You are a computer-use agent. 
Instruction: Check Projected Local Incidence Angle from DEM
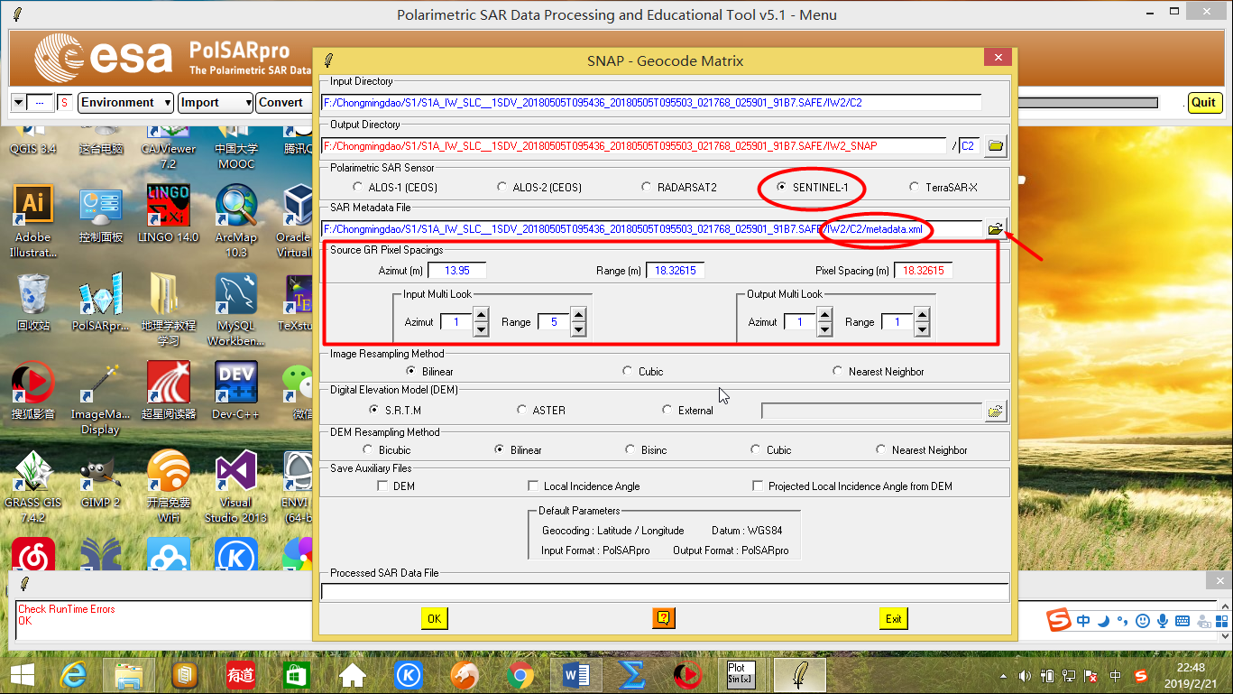759,486
